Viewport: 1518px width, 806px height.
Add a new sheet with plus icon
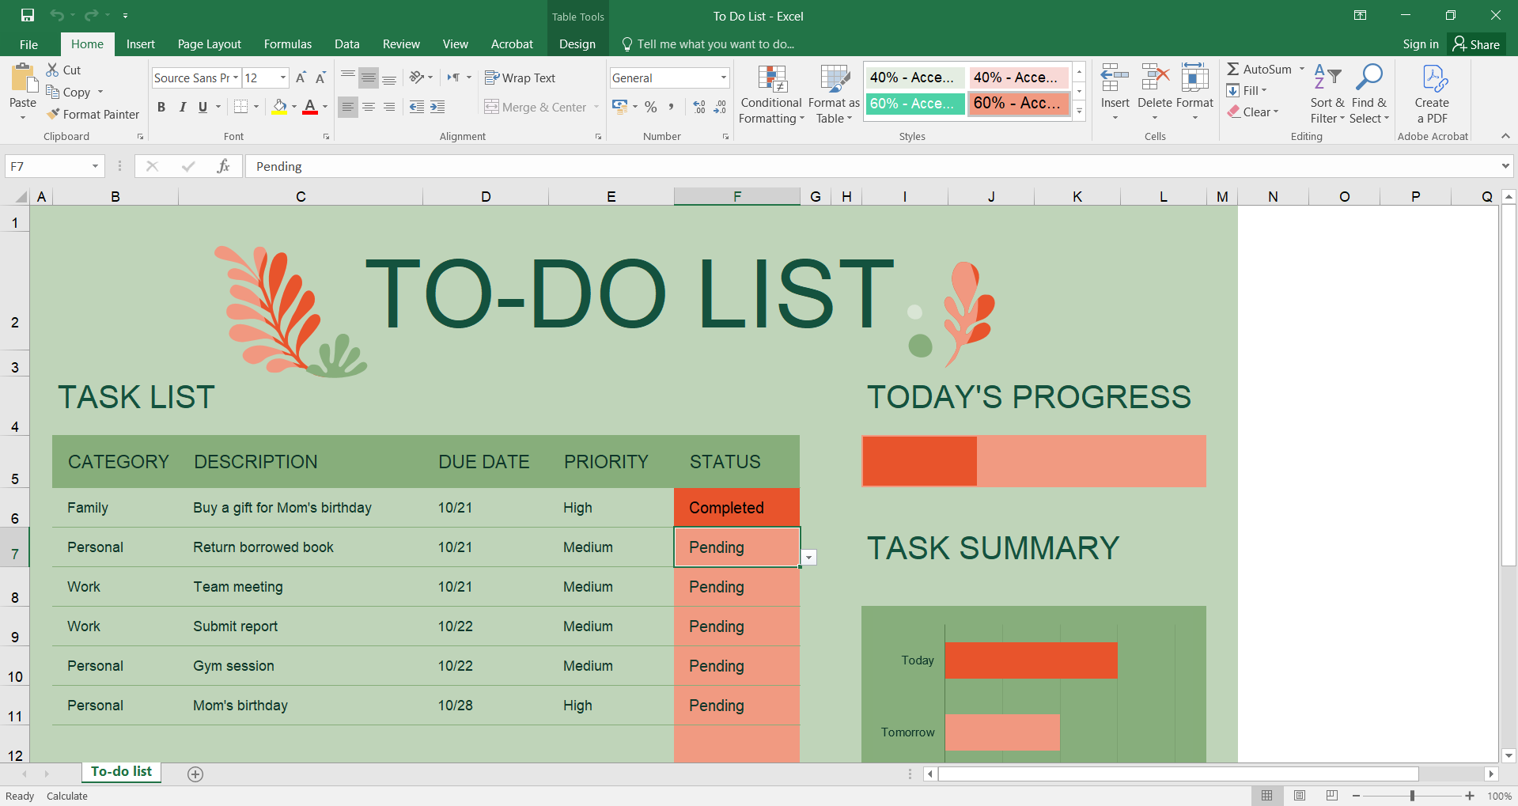point(195,774)
